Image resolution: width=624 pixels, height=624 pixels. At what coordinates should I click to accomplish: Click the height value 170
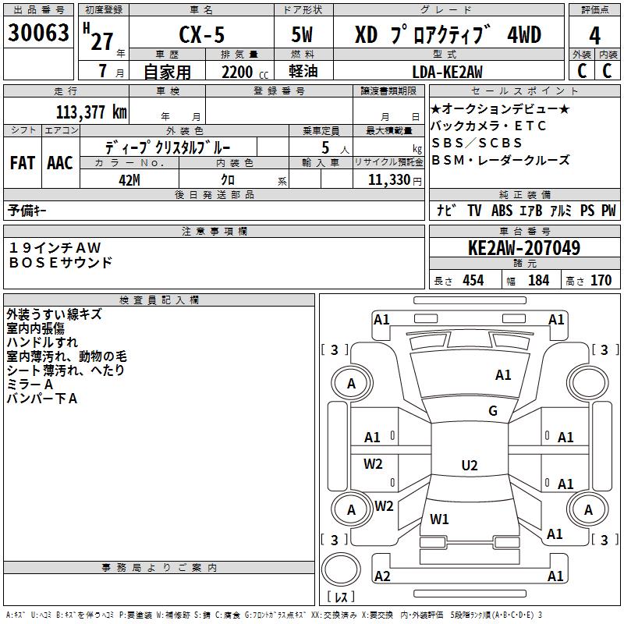click(x=601, y=280)
